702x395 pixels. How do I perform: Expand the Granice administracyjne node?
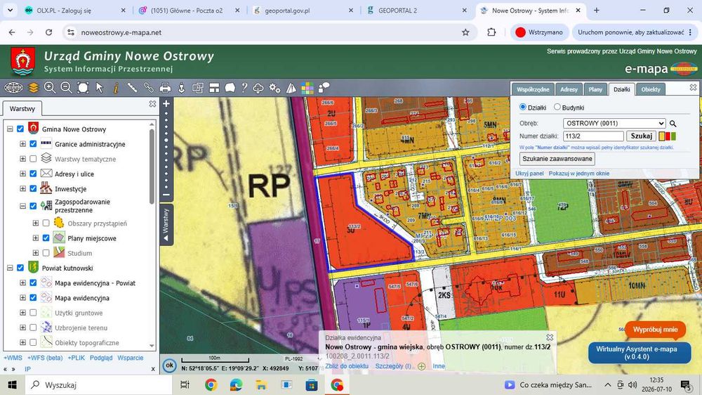point(23,144)
